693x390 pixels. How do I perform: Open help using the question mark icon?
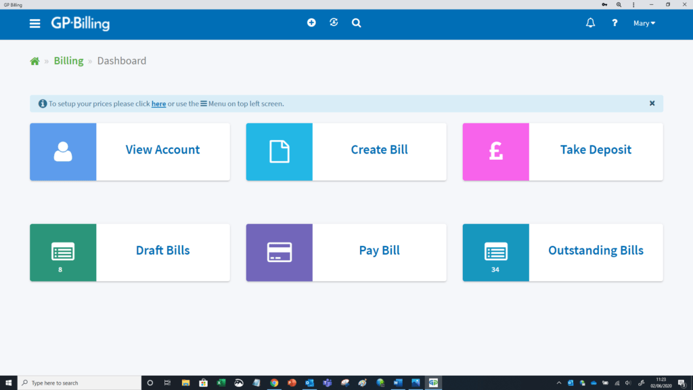click(614, 22)
